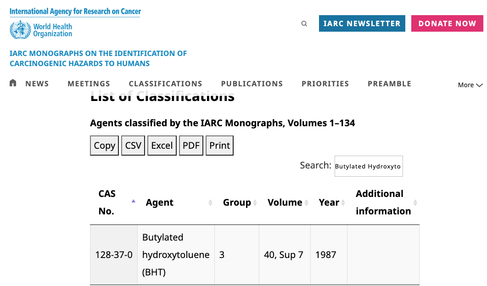The image size is (487, 286).
Task: Export the table as PDF
Action: click(191, 146)
